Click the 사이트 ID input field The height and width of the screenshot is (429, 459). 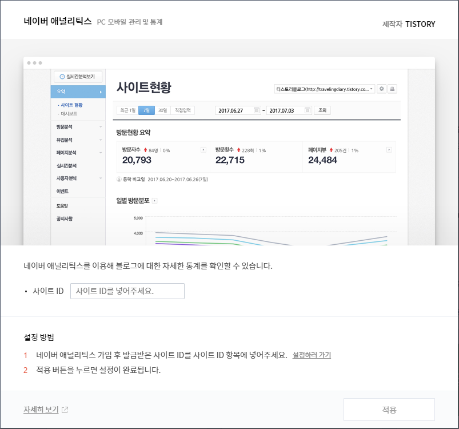coord(127,291)
